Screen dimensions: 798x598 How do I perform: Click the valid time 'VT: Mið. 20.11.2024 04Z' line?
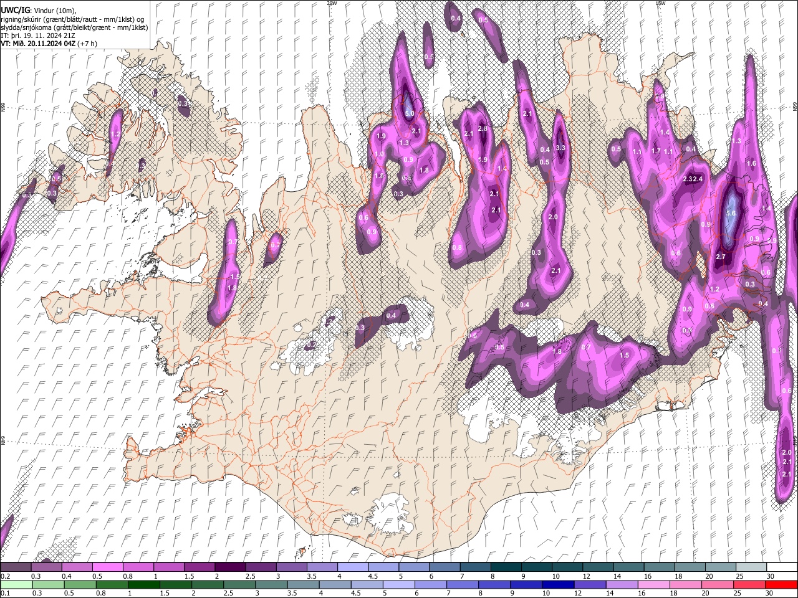[49, 44]
